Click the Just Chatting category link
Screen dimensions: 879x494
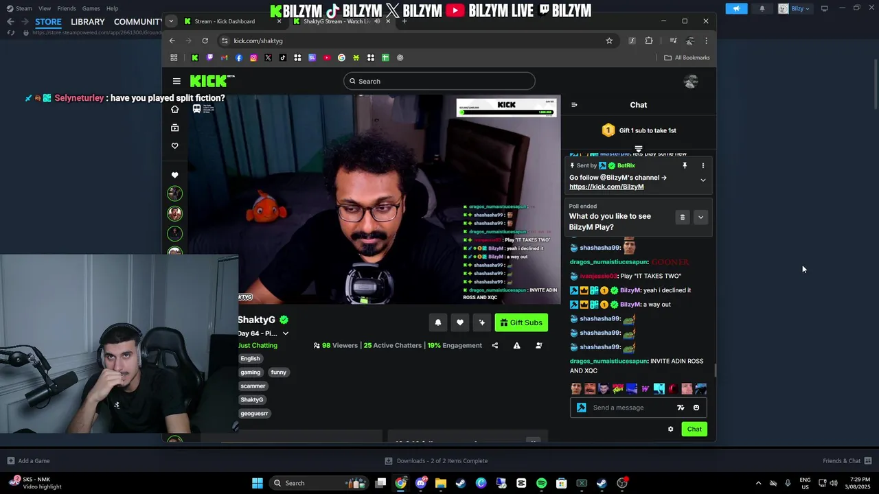coord(258,345)
